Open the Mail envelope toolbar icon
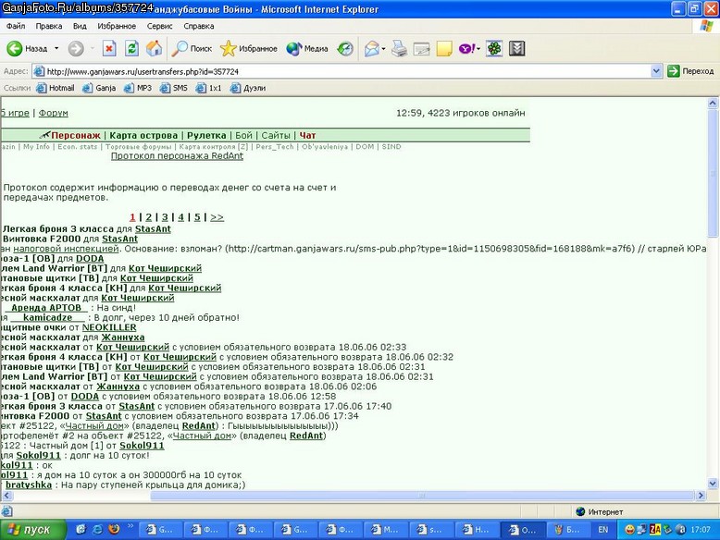 (372, 48)
